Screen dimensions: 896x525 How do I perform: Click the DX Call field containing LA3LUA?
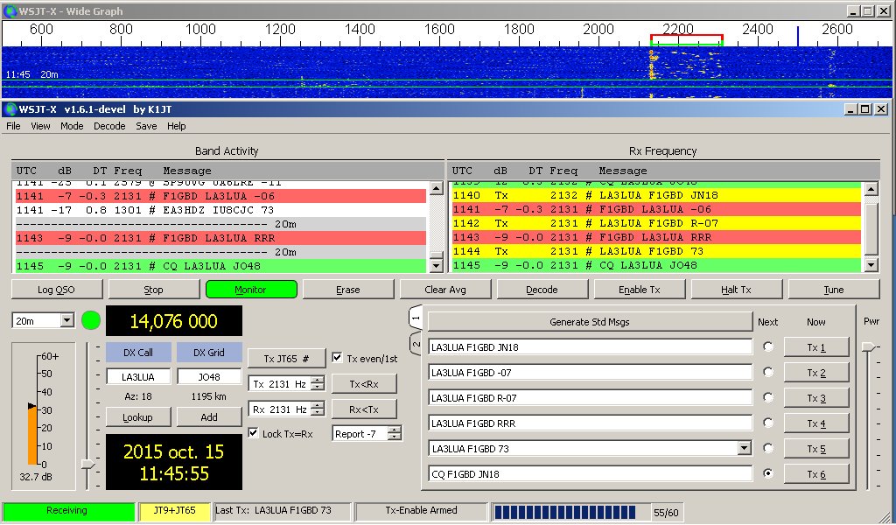coord(138,377)
